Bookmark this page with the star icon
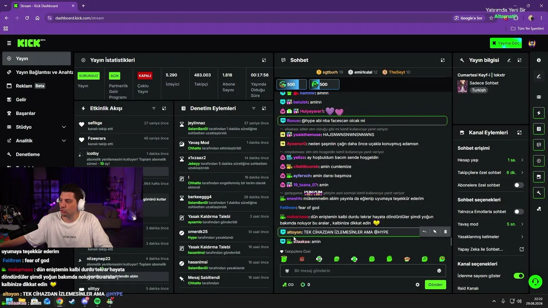Screen dimensions: 548x308 pos(490,18)
